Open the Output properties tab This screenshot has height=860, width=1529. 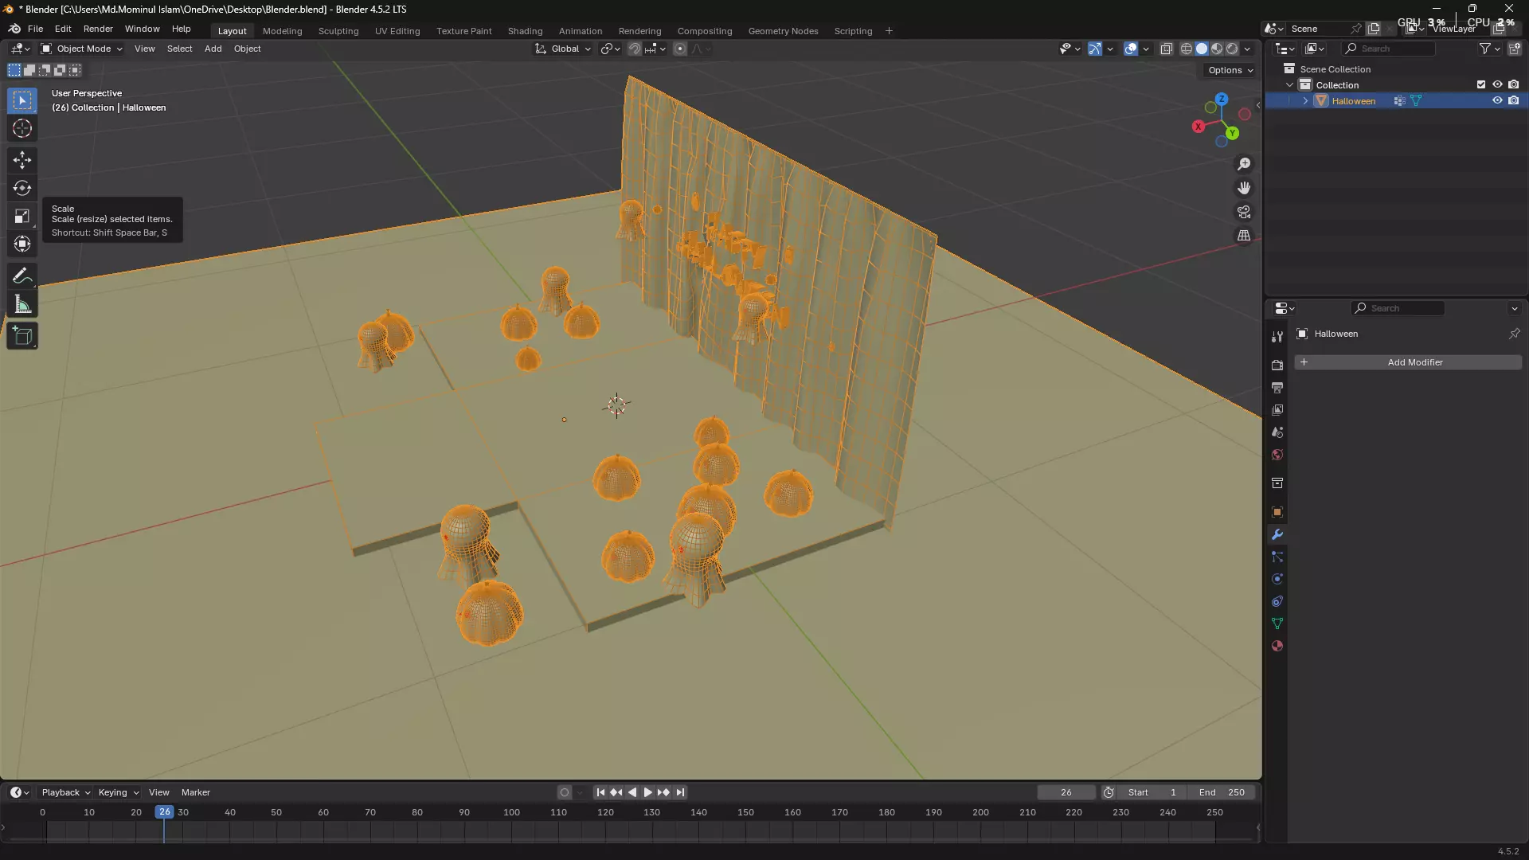(x=1277, y=388)
